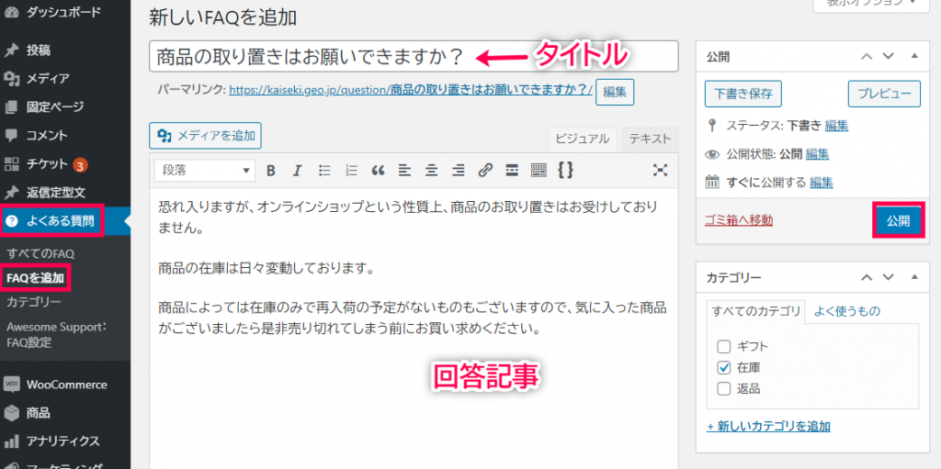
Task: Open the permalink URL
Action: click(x=411, y=91)
